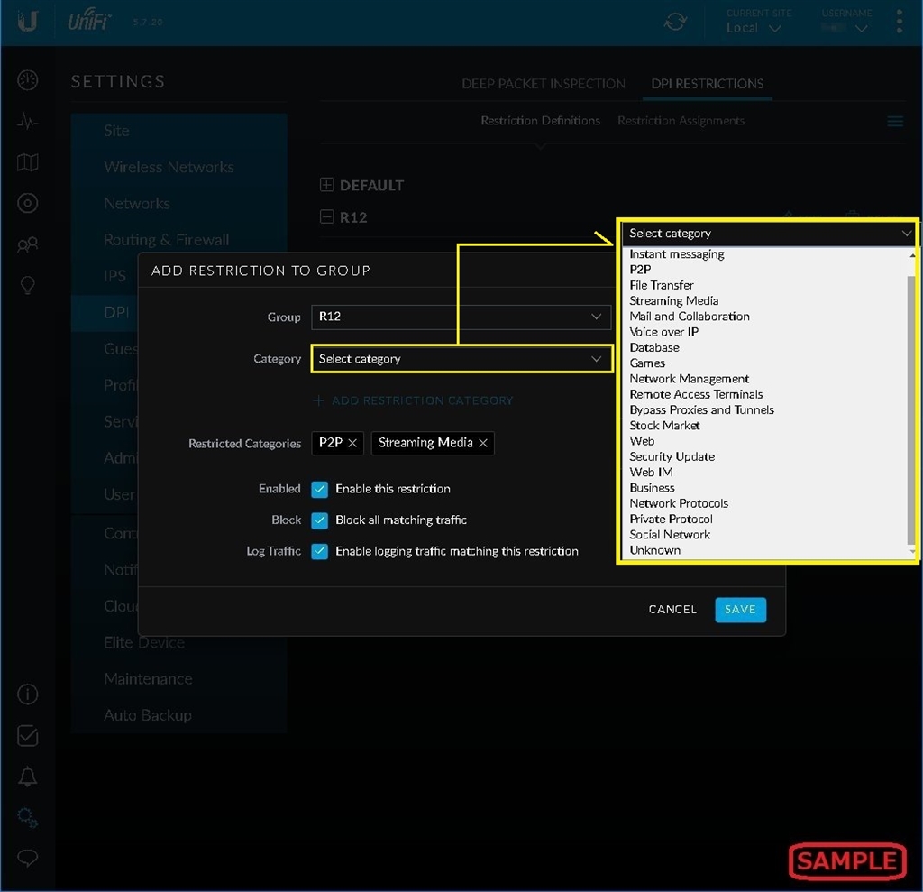Select Stock Market category
Image resolution: width=923 pixels, height=892 pixels.
[x=664, y=426]
